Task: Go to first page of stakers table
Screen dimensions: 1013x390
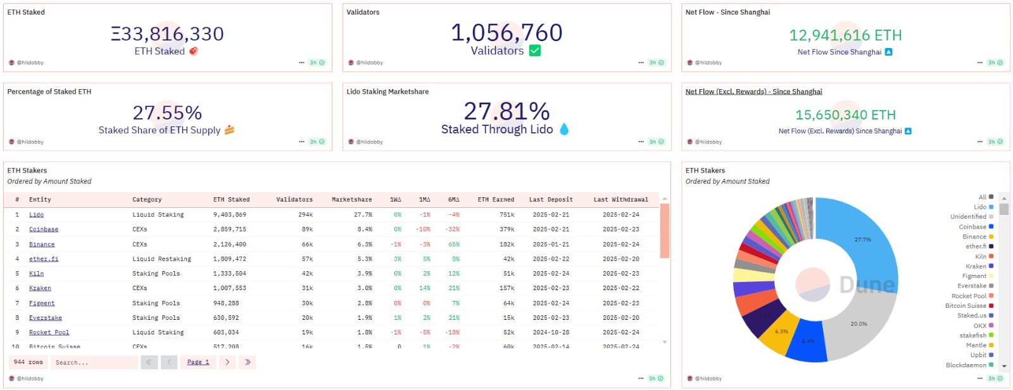Action: point(149,362)
